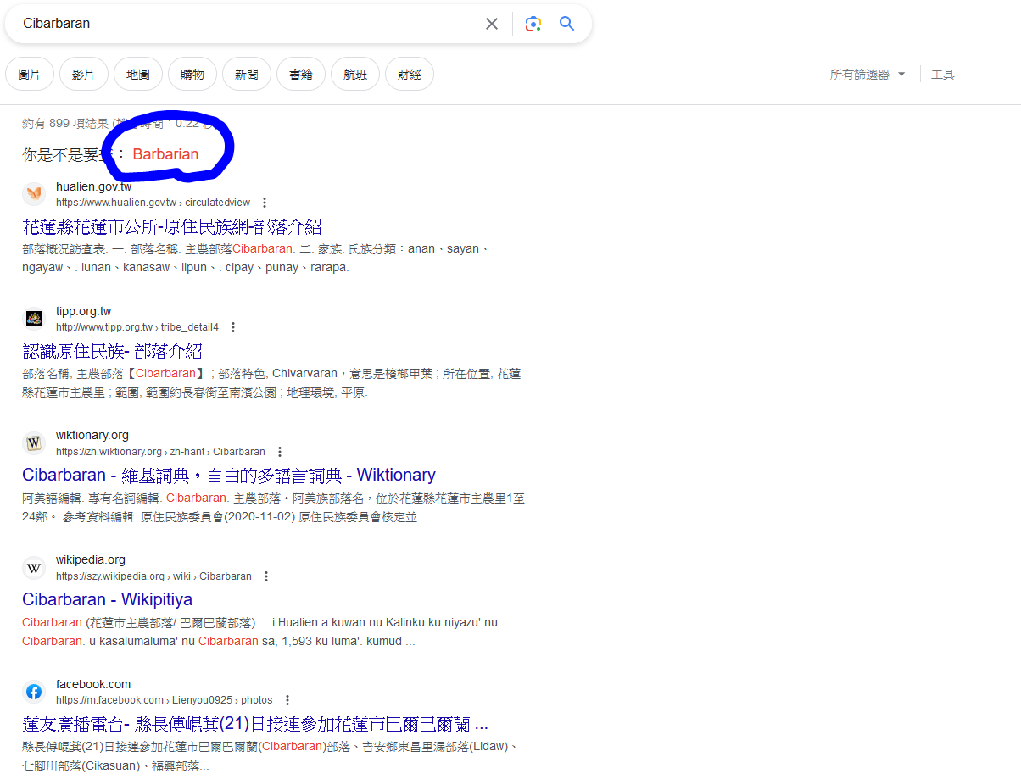Screen dimensions: 1021x779
Task: Switch to 影片 filter tab
Action: [84, 75]
